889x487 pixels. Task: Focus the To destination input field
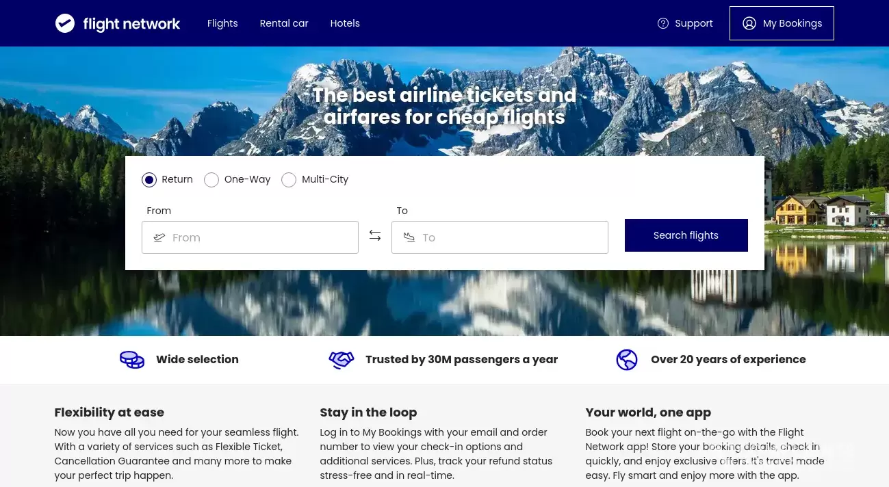500,237
